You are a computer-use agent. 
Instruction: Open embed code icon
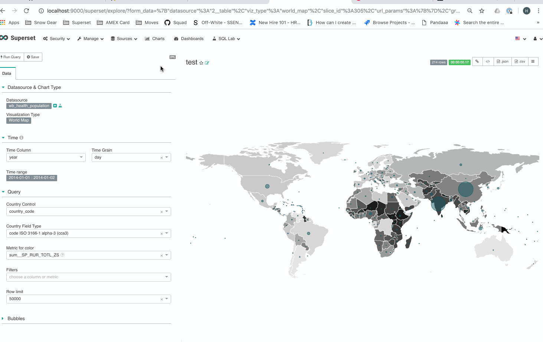point(488,62)
